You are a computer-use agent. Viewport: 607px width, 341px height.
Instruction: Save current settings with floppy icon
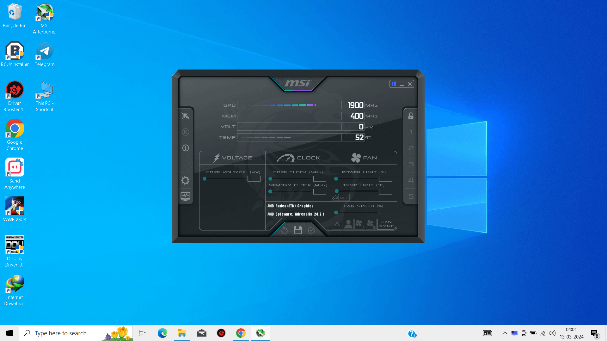pyautogui.click(x=298, y=230)
